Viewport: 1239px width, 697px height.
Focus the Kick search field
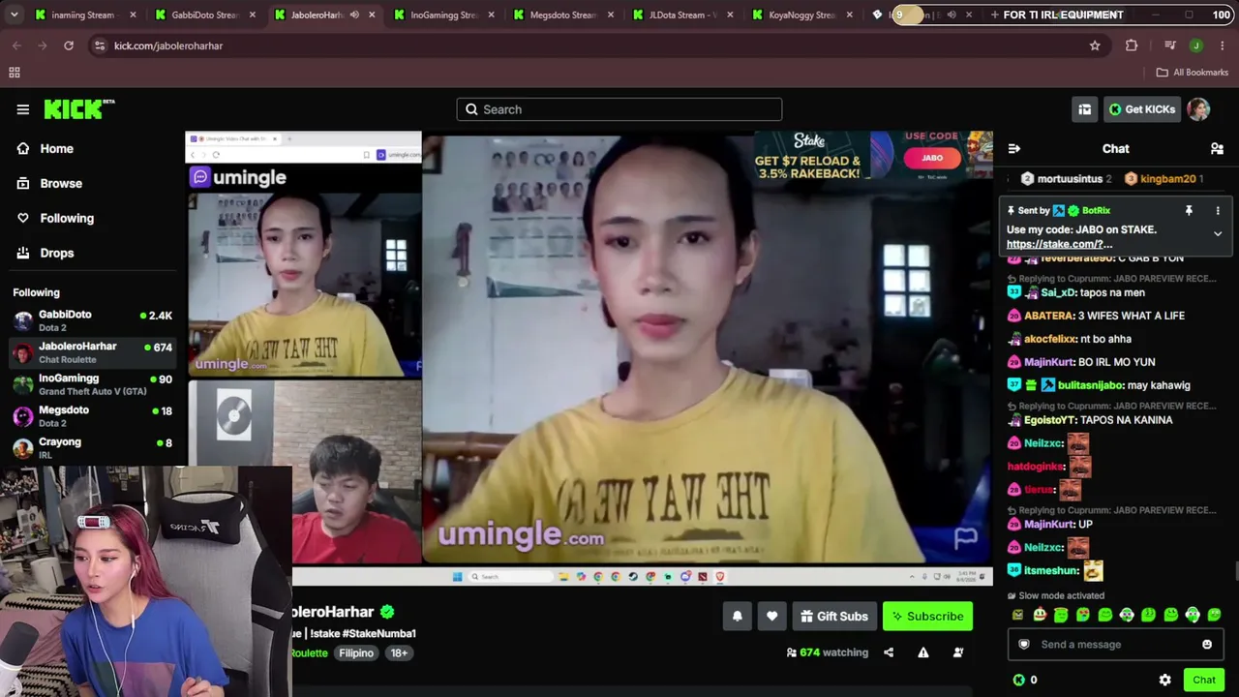(619, 109)
